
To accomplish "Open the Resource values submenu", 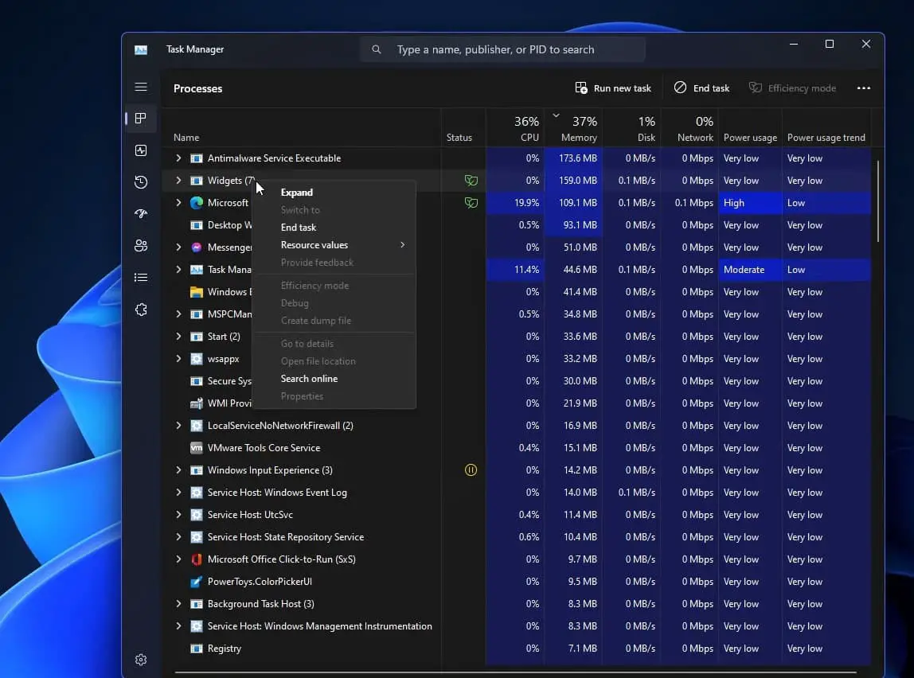I will point(314,245).
